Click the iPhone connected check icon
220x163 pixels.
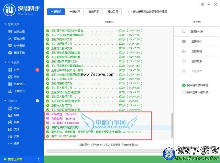pos(37,101)
